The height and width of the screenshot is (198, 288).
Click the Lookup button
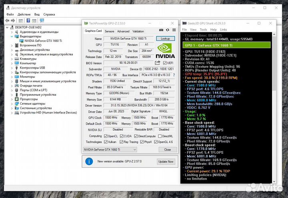165,38
